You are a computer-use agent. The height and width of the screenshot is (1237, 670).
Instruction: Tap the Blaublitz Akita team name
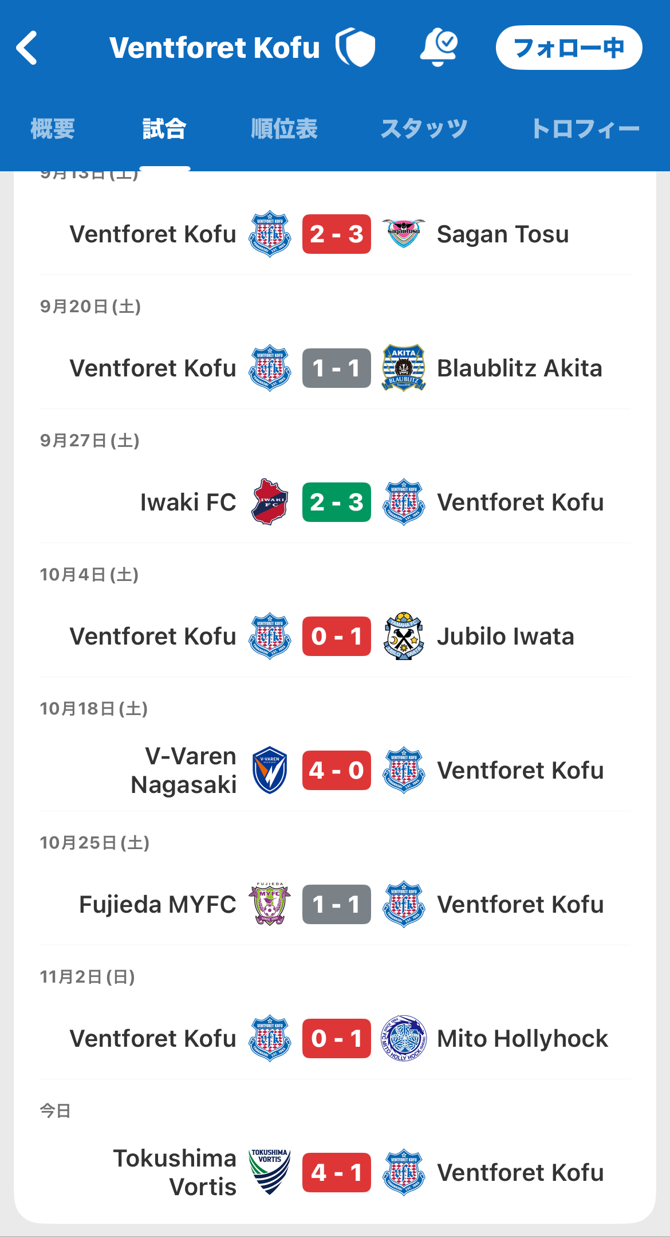pos(519,368)
